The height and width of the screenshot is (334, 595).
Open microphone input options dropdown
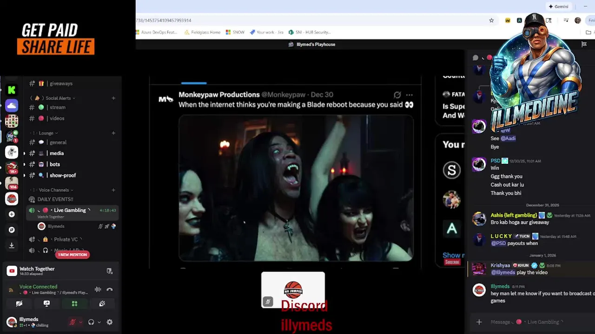click(x=80, y=322)
